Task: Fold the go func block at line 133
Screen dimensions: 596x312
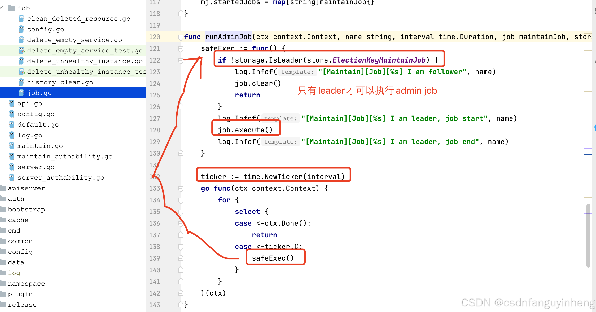Action: pos(181,188)
